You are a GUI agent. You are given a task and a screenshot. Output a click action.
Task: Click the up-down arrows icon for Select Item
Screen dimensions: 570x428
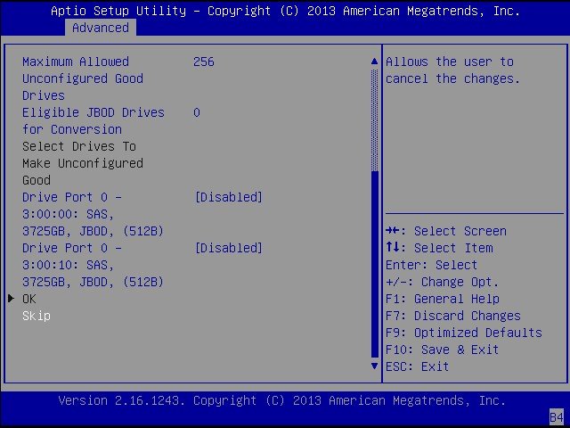(x=392, y=248)
